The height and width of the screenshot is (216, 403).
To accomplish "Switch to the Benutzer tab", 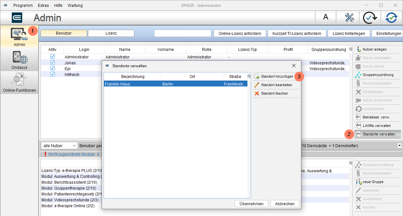I will [64, 33].
